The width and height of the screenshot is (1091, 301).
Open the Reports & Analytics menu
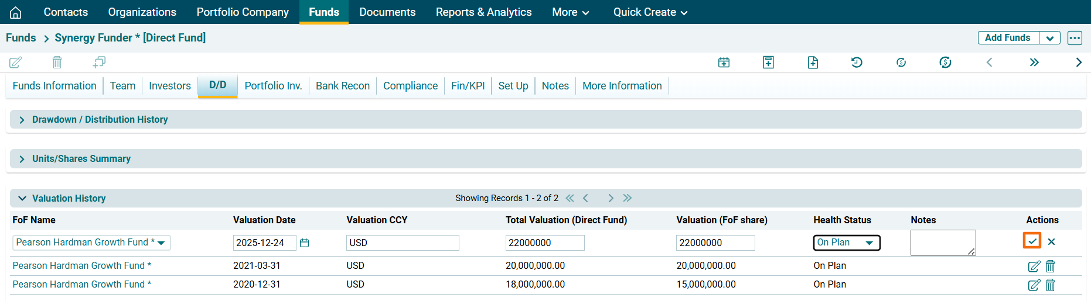click(x=483, y=12)
